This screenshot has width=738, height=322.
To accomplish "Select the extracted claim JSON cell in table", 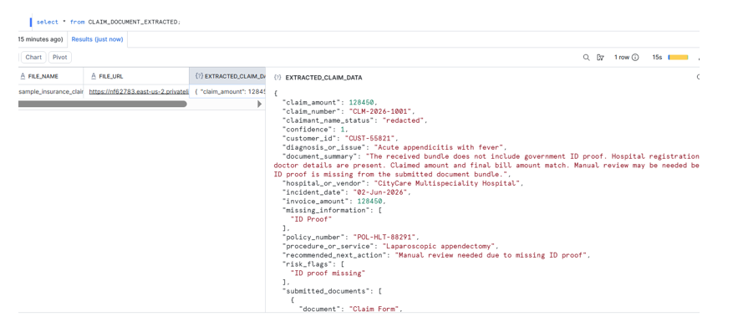I will 227,92.
